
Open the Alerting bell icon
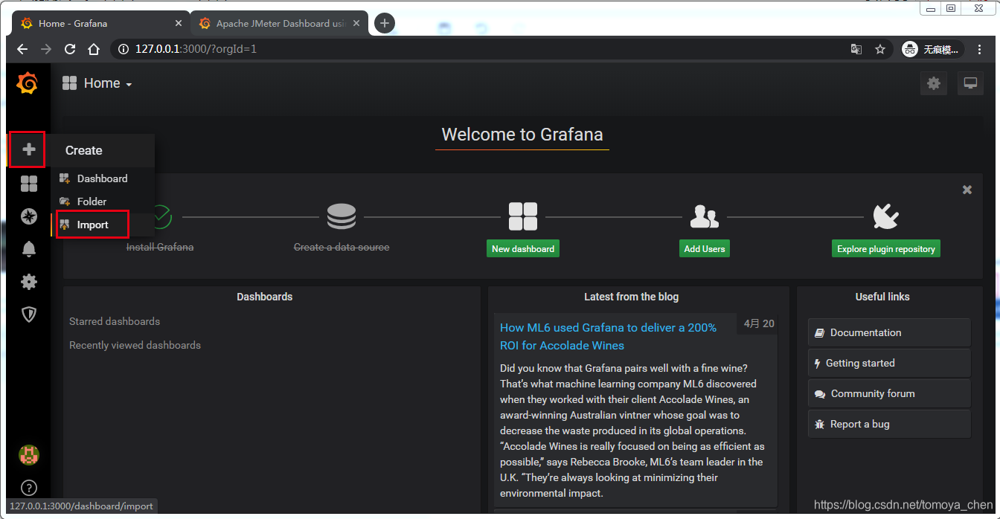[28, 249]
